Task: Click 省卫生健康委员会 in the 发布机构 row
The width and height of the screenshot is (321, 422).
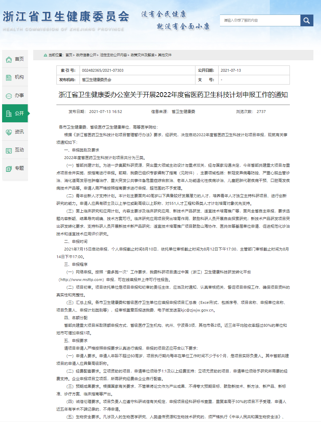Action: (97, 80)
